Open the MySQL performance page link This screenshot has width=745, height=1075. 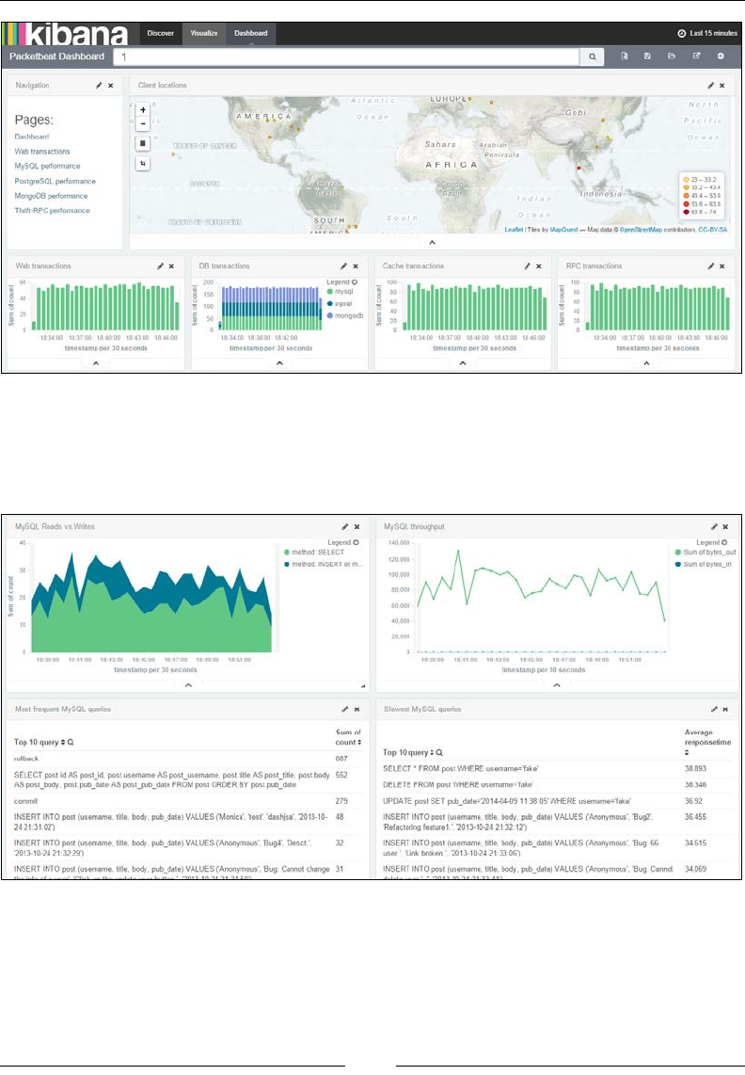(x=47, y=166)
